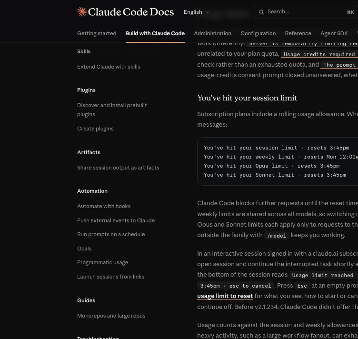Select the Build with Claude Code tab

tap(155, 33)
